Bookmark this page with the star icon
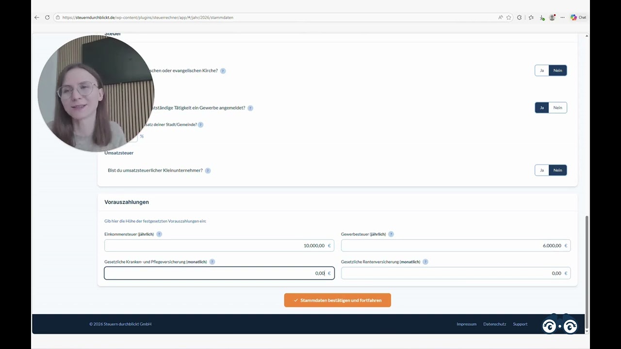This screenshot has height=349, width=621. pos(508,17)
